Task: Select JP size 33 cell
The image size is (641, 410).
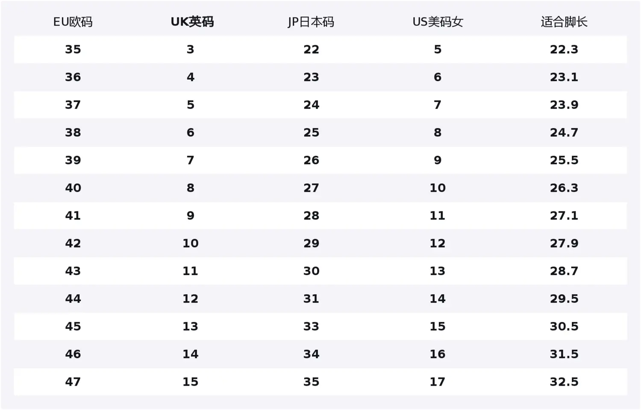Action: 311,326
